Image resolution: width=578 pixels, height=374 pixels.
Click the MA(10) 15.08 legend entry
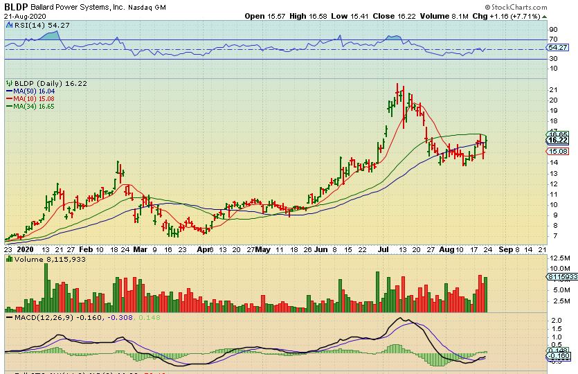34,98
